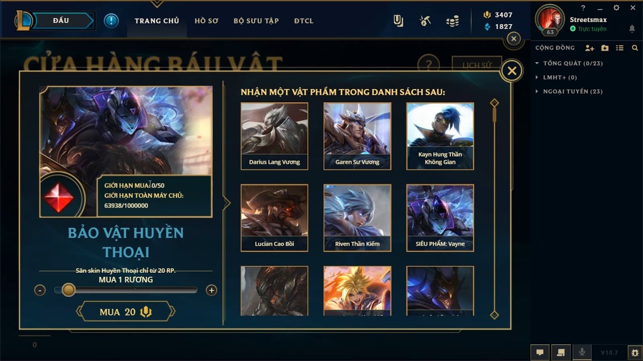Open the Clash clipboard icon in top bar

click(x=398, y=21)
